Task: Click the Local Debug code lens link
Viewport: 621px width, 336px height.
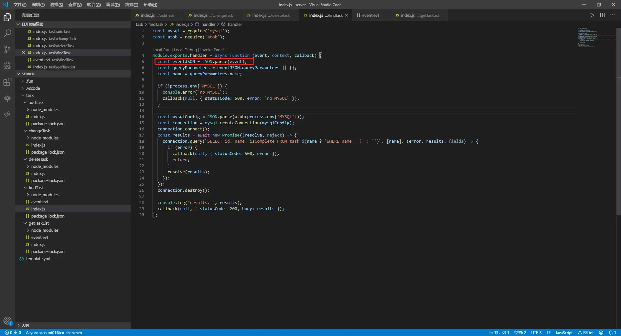Action: coord(185,50)
